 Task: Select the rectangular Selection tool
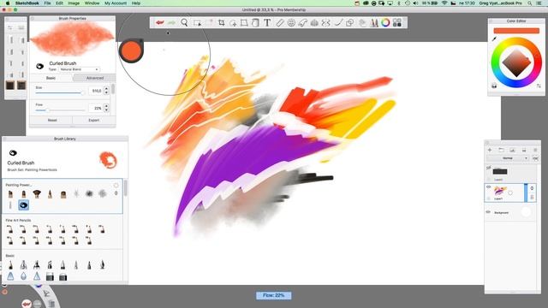[197, 23]
